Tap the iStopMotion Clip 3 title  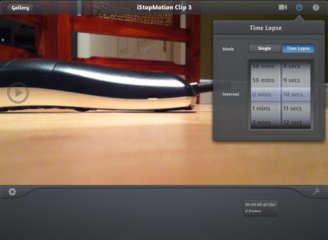164,7
